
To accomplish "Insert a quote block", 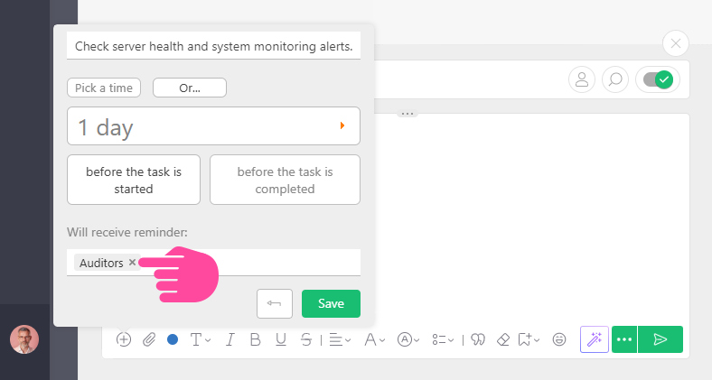I will point(479,339).
